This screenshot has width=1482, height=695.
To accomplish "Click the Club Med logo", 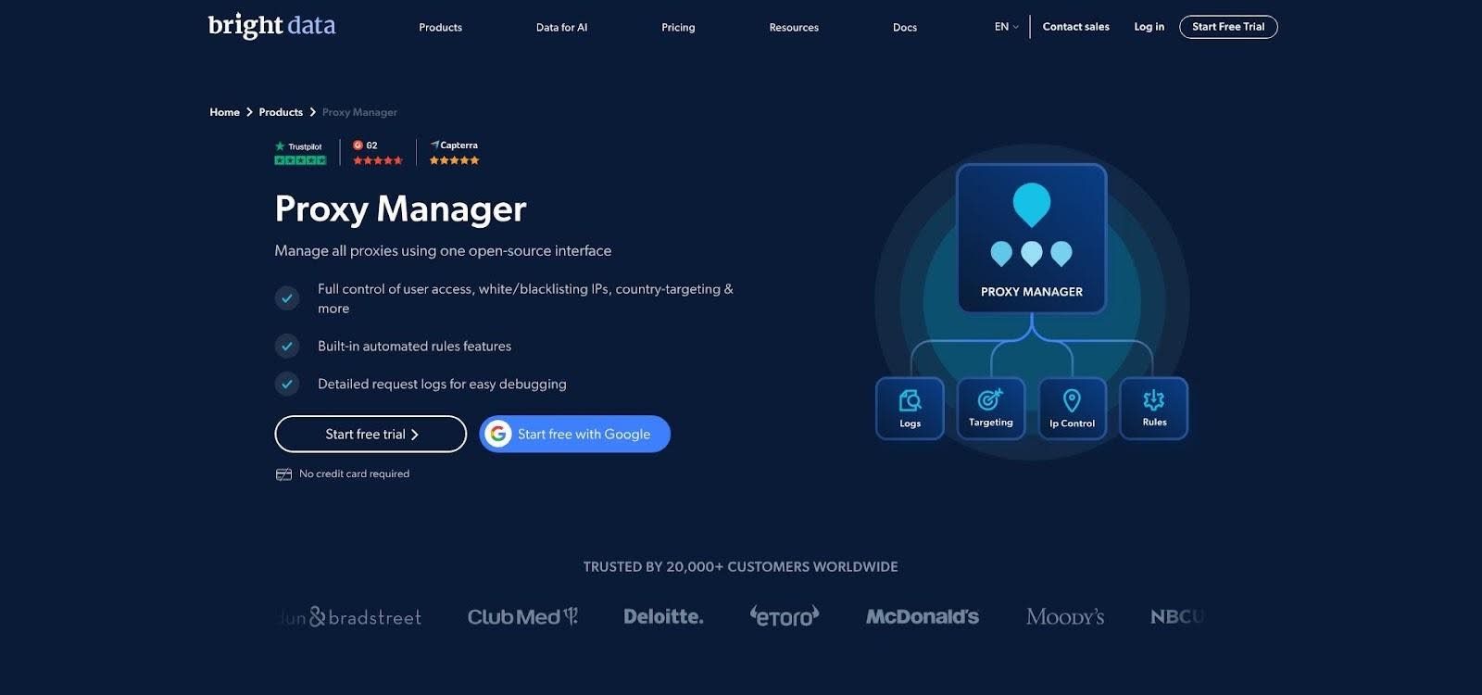I will [x=522, y=617].
